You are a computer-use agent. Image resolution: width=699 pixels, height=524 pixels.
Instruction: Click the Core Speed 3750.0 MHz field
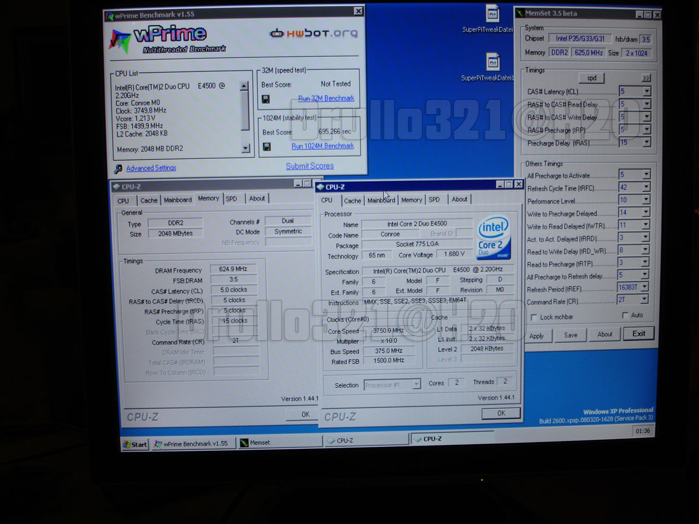(x=389, y=331)
